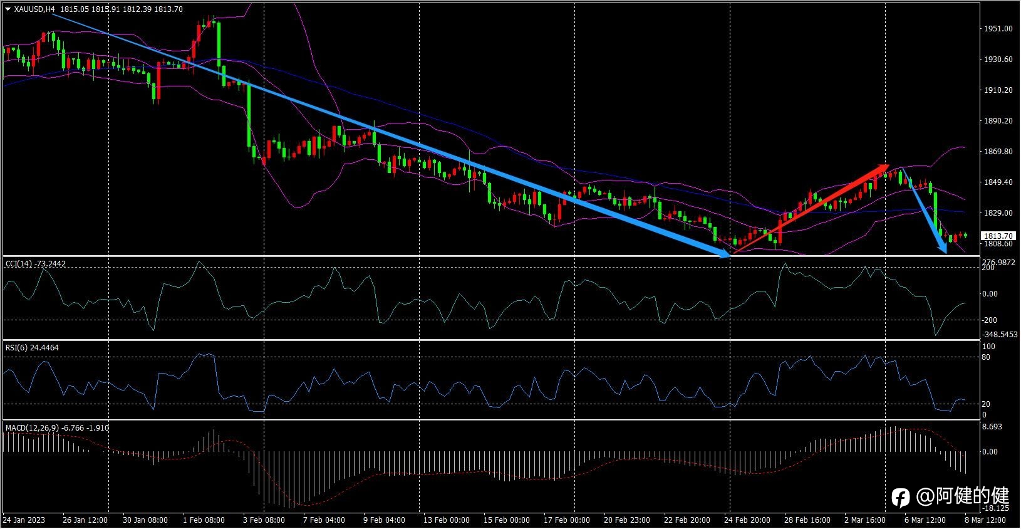Select the MACD(12,26,9) -6.766 -1.910 label
The image size is (1021, 529).
[57, 428]
